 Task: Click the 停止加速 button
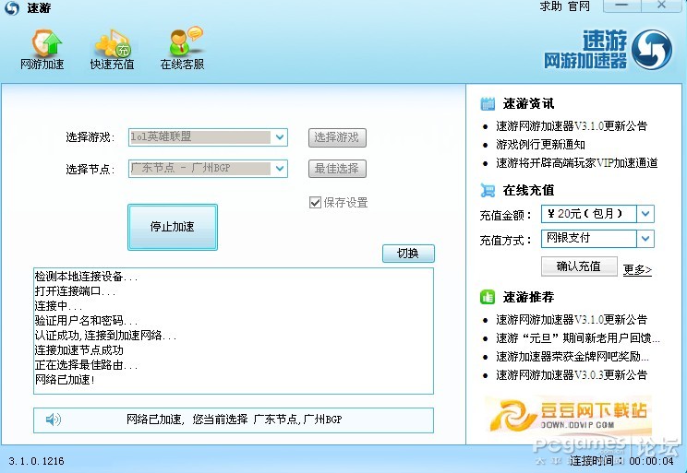point(173,227)
